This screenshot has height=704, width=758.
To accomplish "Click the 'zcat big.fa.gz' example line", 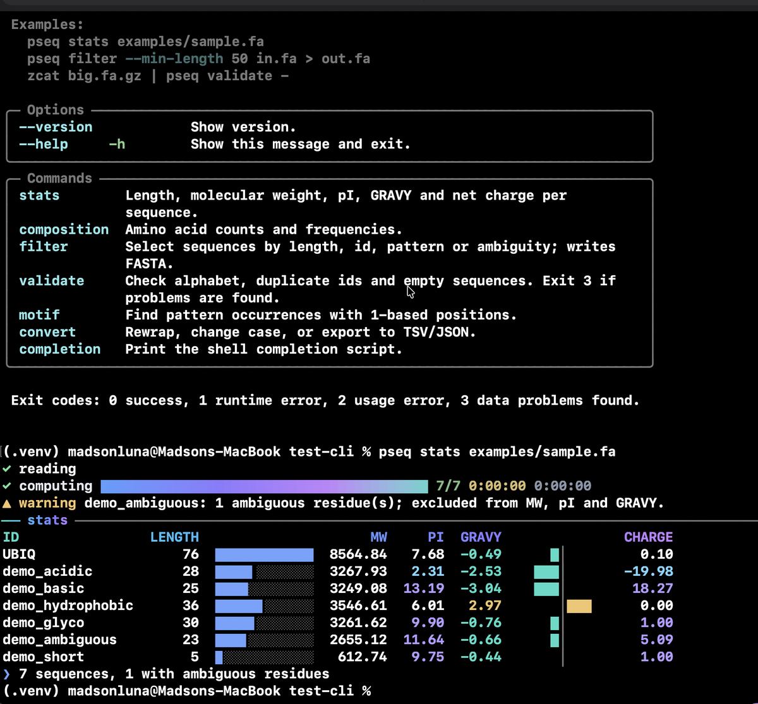I will pos(159,76).
